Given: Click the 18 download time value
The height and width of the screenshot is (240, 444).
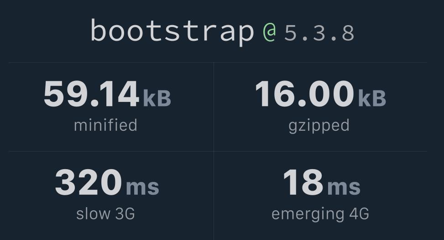Looking at the screenshot, I should (x=303, y=183).
